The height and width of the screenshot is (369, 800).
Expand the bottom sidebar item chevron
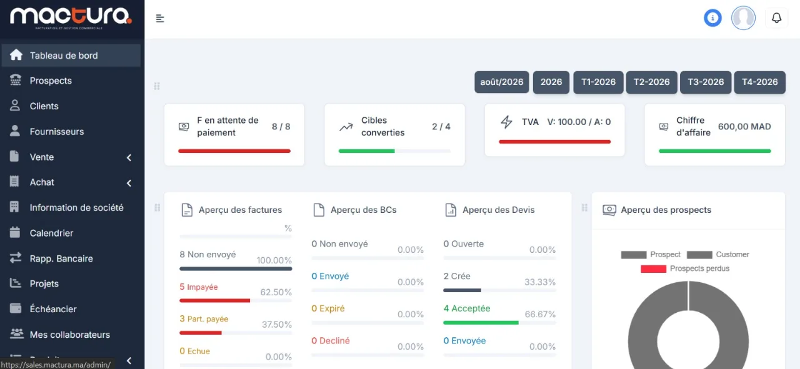[129, 360]
